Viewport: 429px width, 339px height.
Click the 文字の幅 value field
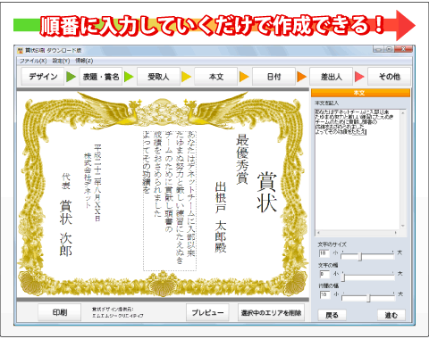tap(324, 274)
